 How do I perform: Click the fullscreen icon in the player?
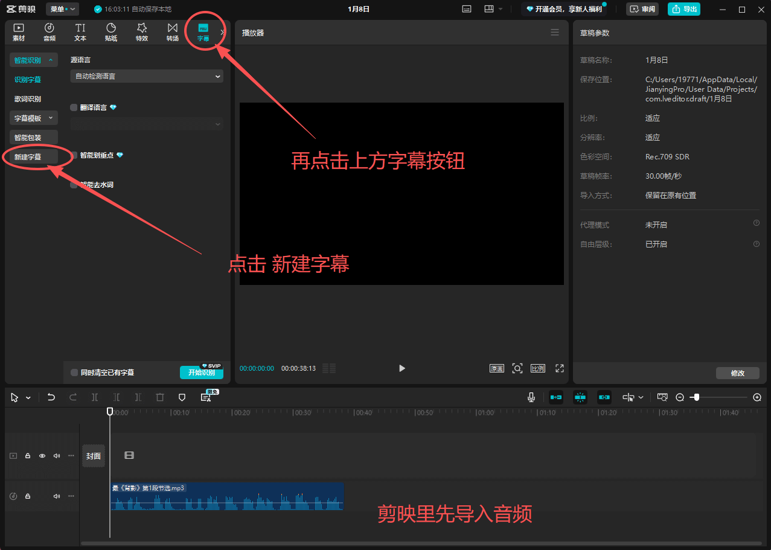560,368
